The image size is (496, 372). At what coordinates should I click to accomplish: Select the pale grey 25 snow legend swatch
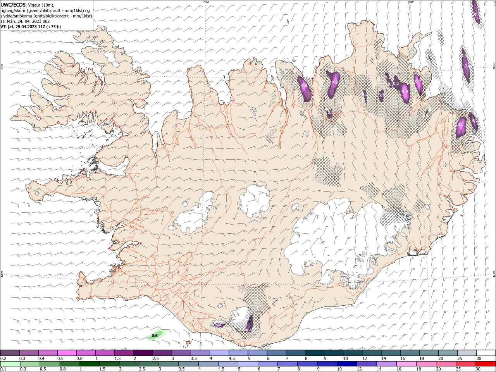coord(467,353)
